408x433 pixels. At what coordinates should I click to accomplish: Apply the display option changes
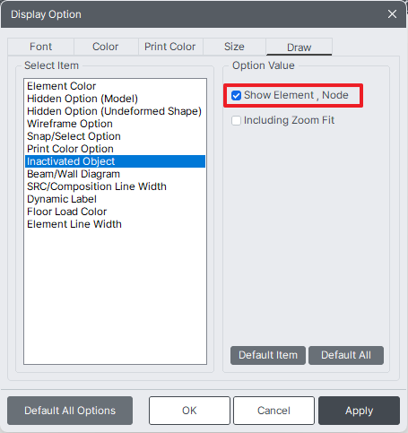(359, 411)
